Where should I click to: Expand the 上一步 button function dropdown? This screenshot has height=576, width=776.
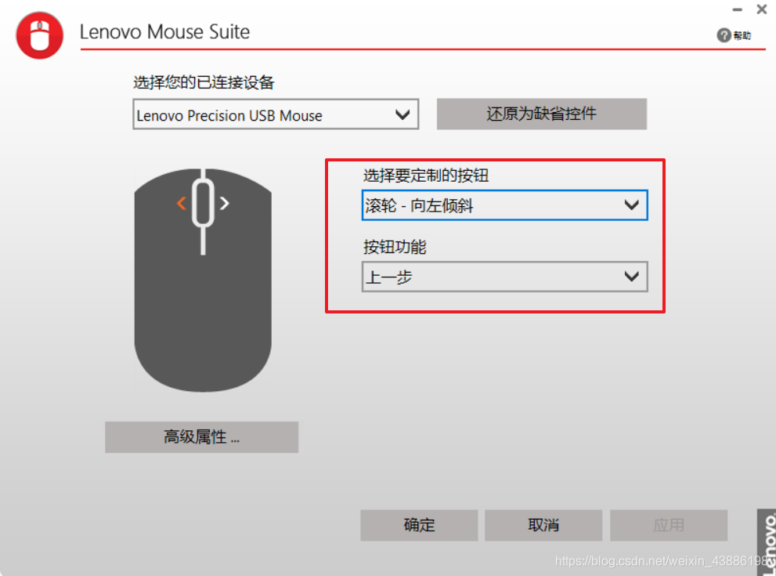click(x=505, y=277)
